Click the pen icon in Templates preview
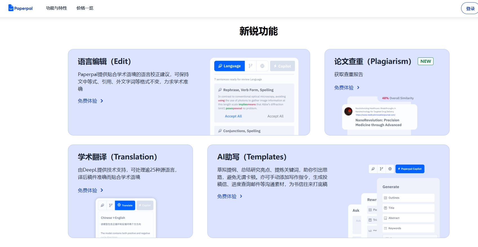Screen dimensions: 478x247 tap(373, 169)
